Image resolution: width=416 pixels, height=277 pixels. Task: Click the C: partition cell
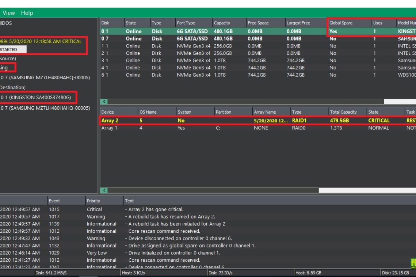218,128
